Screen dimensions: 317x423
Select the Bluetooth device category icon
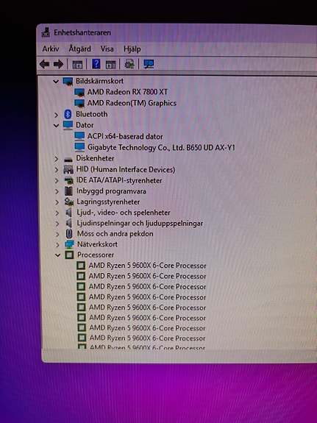(x=68, y=114)
